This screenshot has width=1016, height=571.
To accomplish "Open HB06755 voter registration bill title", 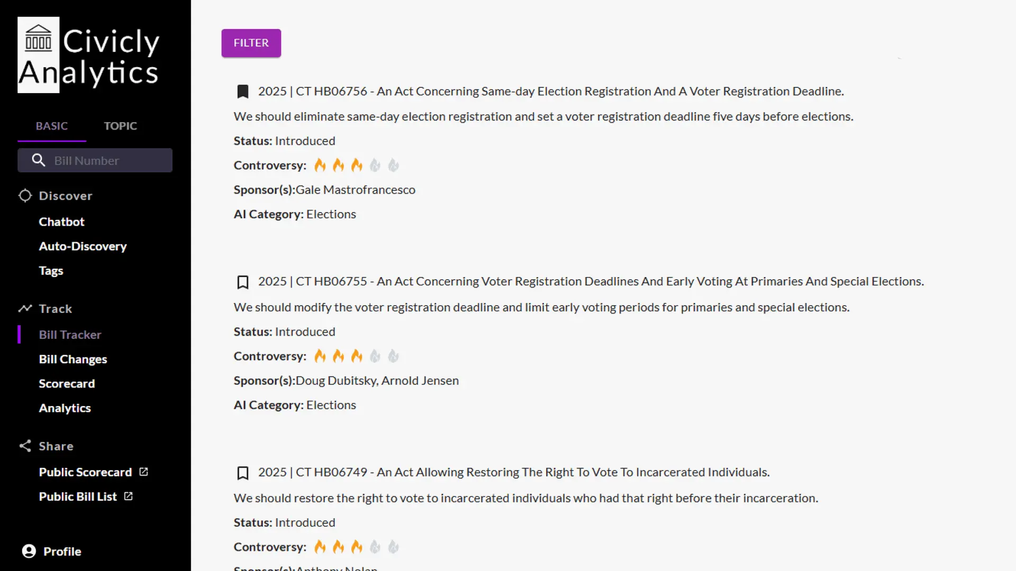I will point(591,281).
